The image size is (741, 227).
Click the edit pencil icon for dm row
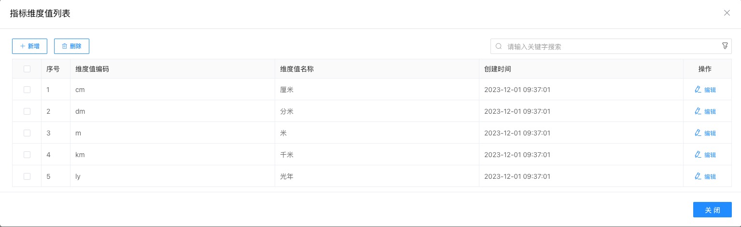[697, 111]
